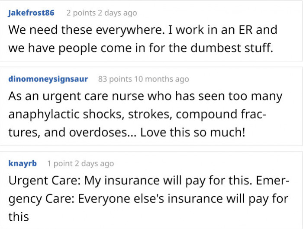Screen dimensions: 303x229
Task: Open dinomoneysignsaur user profile link
Action: click(48, 79)
